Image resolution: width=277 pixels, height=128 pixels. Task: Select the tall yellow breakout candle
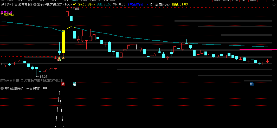click(63, 42)
